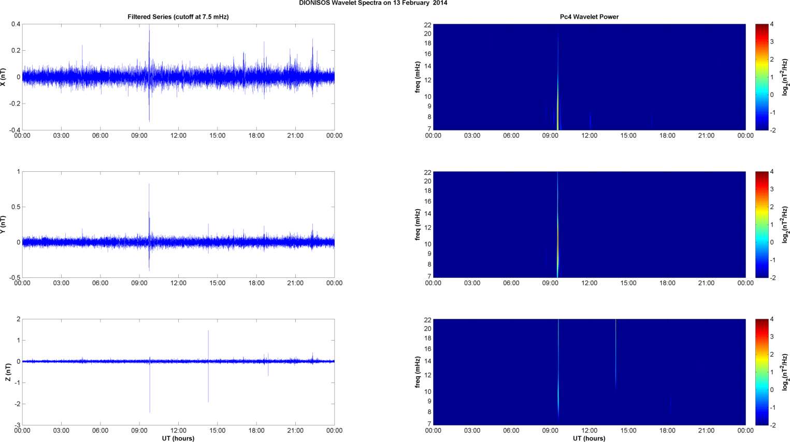
Task: Click 'log2(nT²/Hz)' label of the top colorbar
Action: [x=785, y=77]
